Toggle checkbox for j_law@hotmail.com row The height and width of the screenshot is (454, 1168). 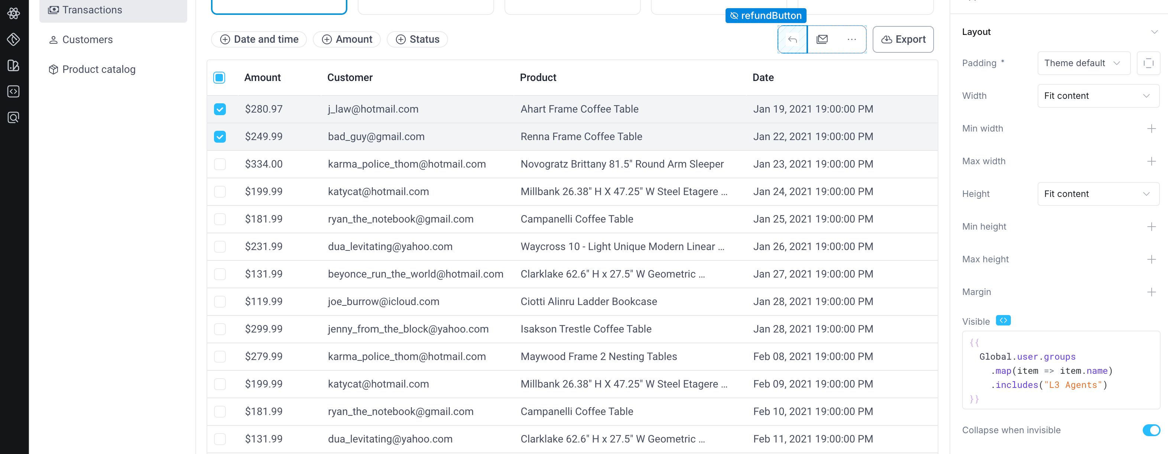(x=220, y=108)
